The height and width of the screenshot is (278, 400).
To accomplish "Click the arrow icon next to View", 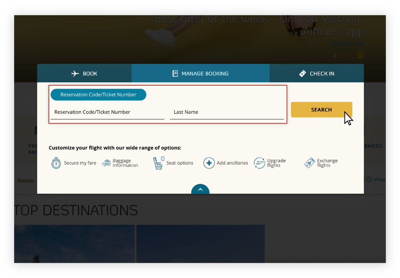I will (x=369, y=179).
